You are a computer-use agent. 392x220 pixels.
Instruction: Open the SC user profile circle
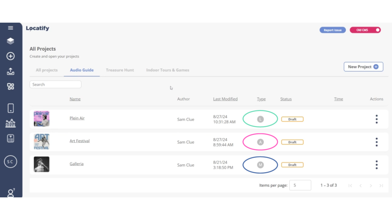(x=10, y=162)
